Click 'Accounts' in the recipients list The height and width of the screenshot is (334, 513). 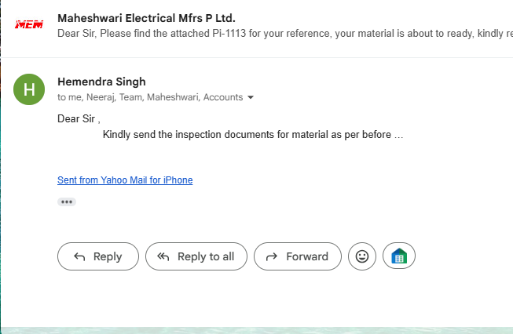pos(223,98)
